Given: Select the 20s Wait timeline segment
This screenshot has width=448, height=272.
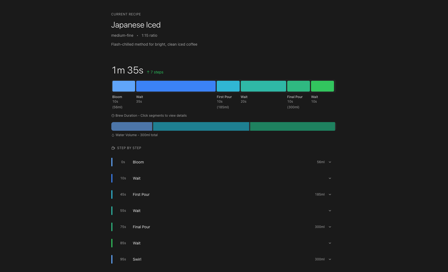Looking at the screenshot, I should coord(263,86).
